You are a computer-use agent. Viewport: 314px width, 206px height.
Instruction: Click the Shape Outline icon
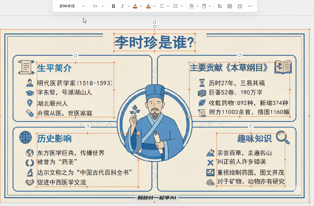click(204, 6)
